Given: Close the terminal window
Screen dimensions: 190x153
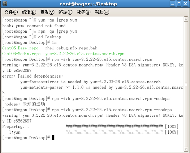Looking at the screenshot, I should (185, 4).
